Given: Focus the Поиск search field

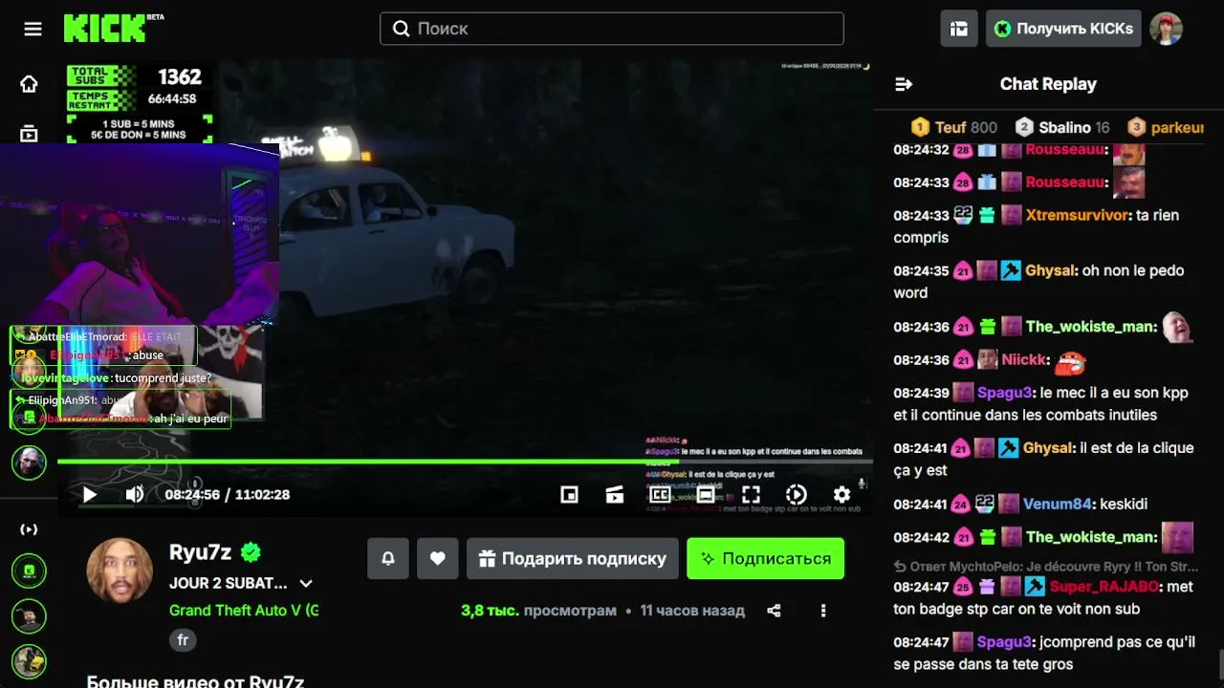Looking at the screenshot, I should (612, 29).
